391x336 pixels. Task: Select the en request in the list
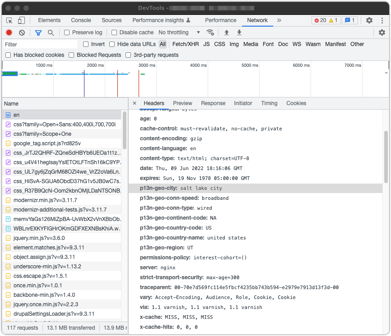click(x=16, y=115)
